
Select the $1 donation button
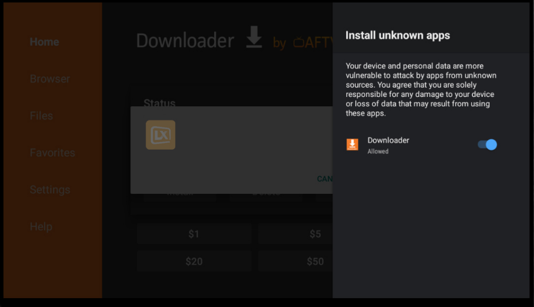[x=194, y=234]
